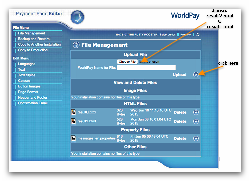Click the resultY.html file icon
The width and height of the screenshot is (250, 181).
pos(74,121)
